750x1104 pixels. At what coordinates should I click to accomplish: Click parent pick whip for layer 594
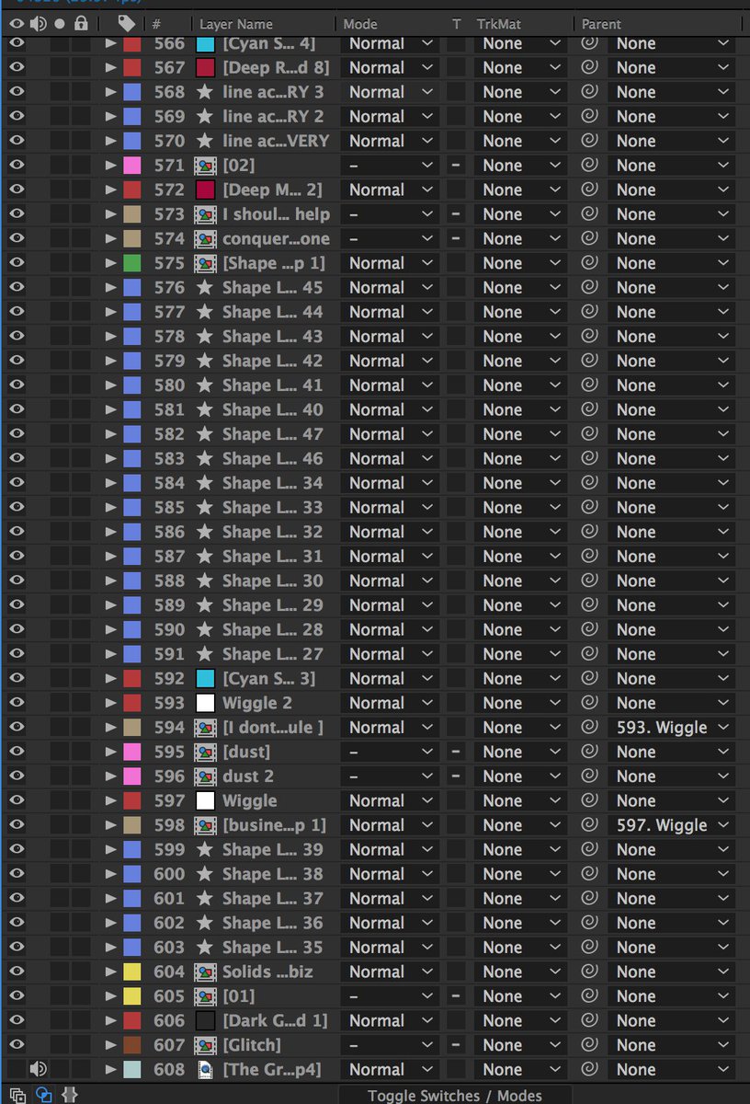[590, 728]
